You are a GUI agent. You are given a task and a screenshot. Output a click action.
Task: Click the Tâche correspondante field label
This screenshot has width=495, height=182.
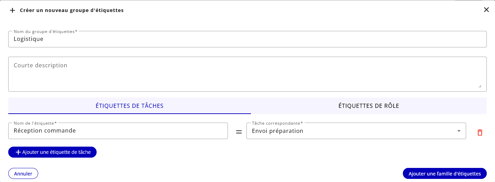tap(277, 123)
